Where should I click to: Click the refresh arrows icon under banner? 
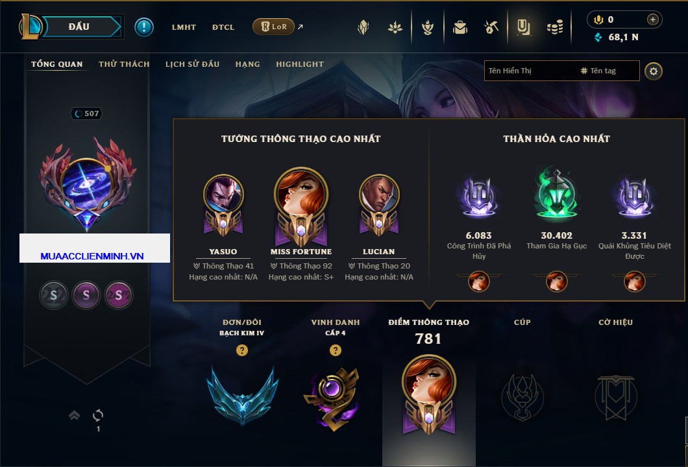[98, 415]
